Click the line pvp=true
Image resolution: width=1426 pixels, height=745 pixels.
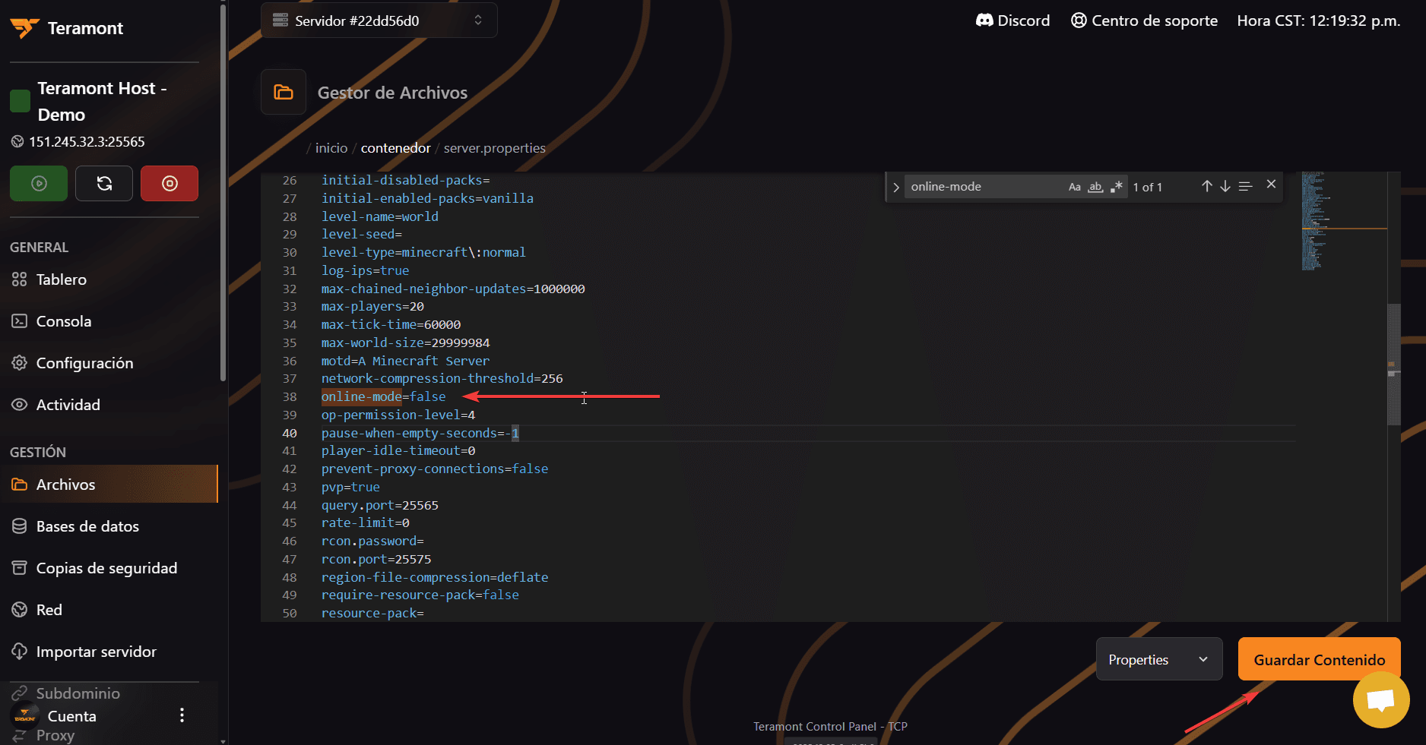pos(350,487)
